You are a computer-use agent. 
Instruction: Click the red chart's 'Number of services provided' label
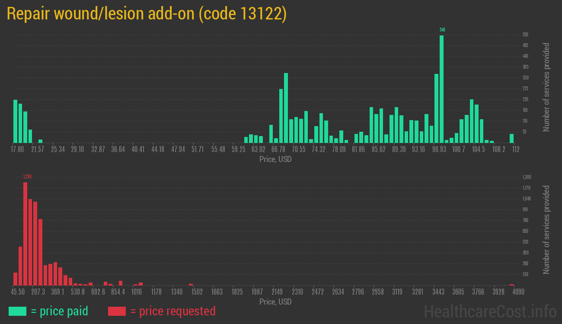[x=546, y=230]
